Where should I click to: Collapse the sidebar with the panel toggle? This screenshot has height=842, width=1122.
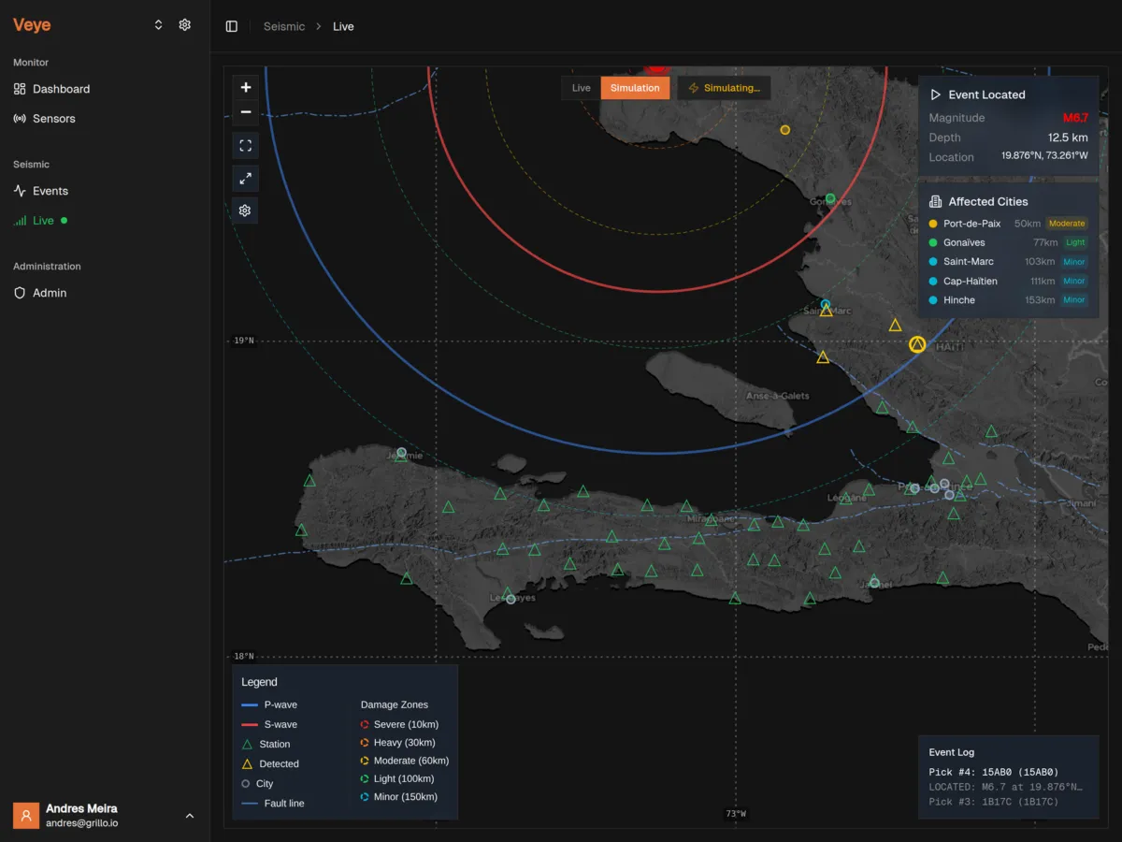(x=231, y=25)
